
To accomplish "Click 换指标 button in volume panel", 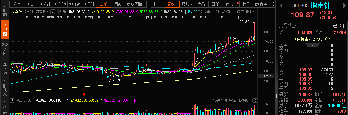I will tap(244, 100).
